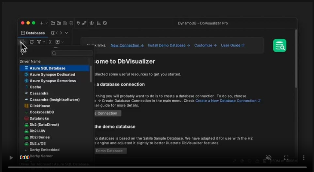The width and height of the screenshot is (314, 172).
Task: Open the Install Demo Database quick link
Action: pos(169,45)
